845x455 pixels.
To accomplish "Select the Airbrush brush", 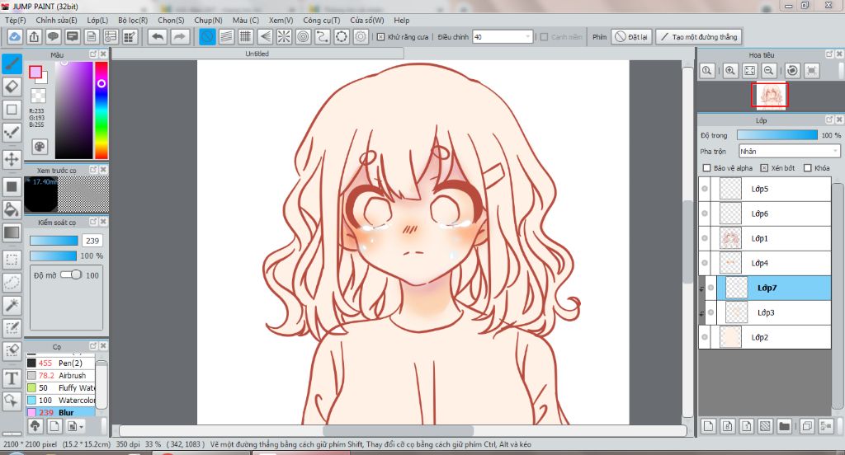I will [x=61, y=375].
